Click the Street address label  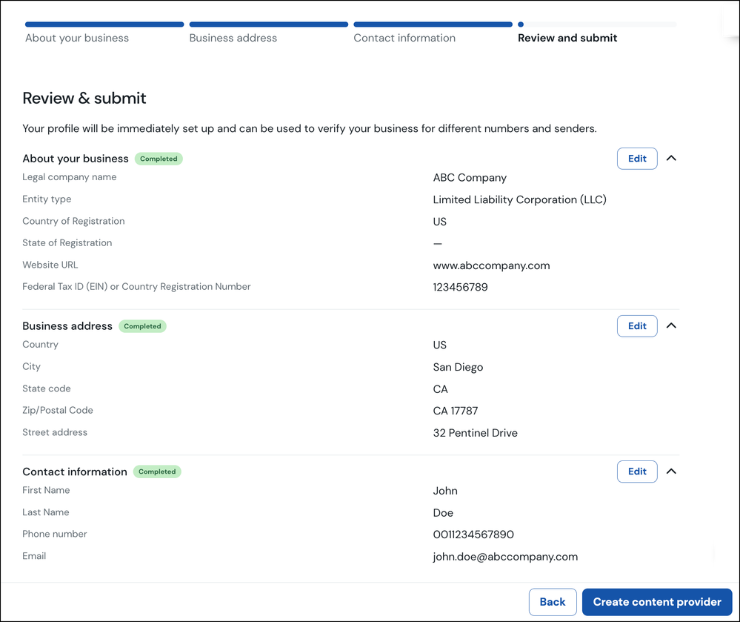(x=55, y=433)
